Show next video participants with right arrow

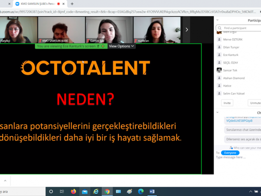[x=187, y=30]
